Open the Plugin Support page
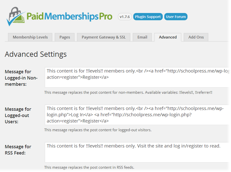 (148, 16)
